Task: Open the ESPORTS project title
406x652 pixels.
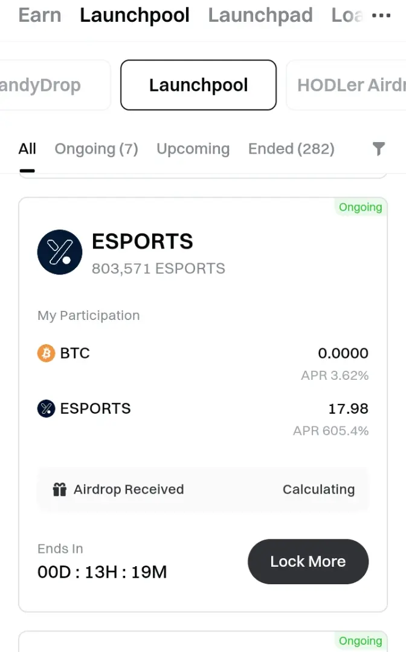Action: click(x=143, y=241)
